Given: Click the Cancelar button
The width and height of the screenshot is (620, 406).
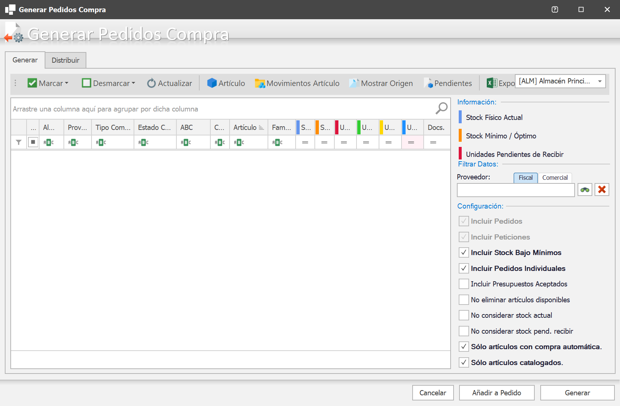Looking at the screenshot, I should coord(433,393).
